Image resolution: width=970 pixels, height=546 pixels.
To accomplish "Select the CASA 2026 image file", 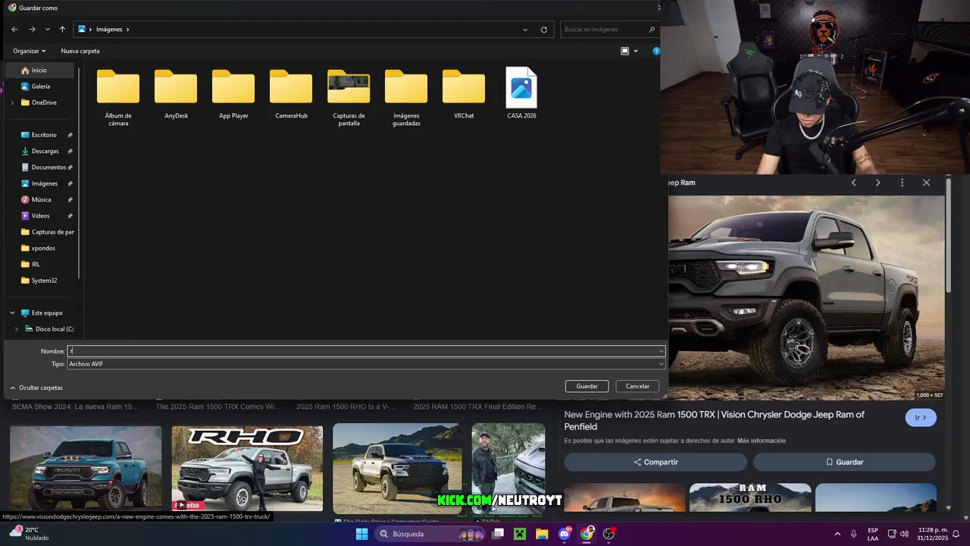I will coord(521,94).
